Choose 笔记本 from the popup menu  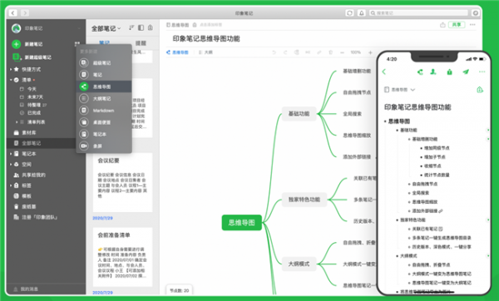pyautogui.click(x=104, y=134)
